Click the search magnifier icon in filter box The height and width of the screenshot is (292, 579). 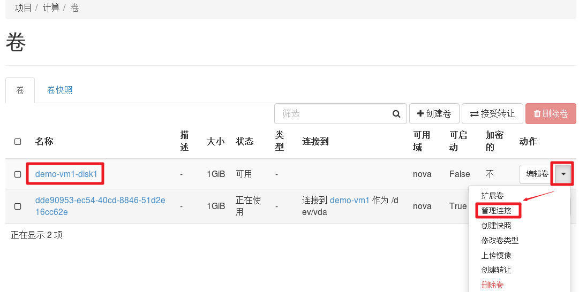coord(396,114)
